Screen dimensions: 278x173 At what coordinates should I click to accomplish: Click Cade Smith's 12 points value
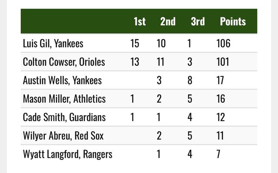(221, 117)
